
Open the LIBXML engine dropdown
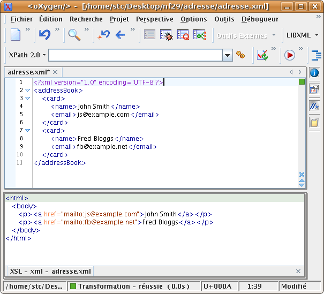303,36
